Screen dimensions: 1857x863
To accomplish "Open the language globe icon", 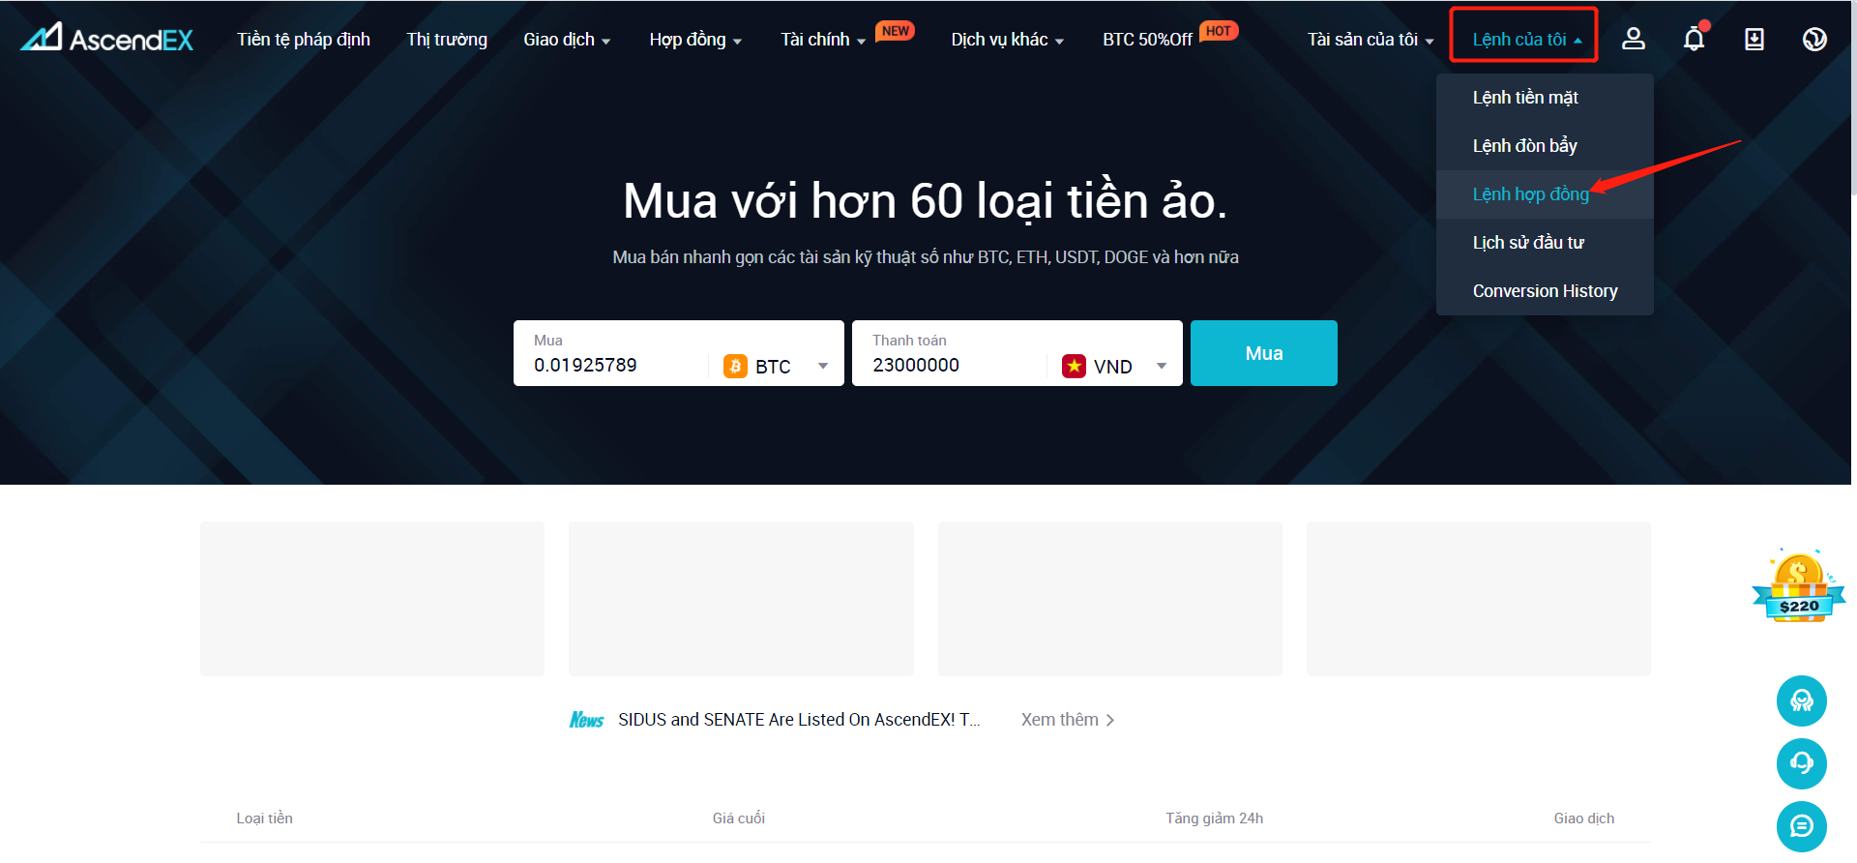I will pyautogui.click(x=1814, y=39).
